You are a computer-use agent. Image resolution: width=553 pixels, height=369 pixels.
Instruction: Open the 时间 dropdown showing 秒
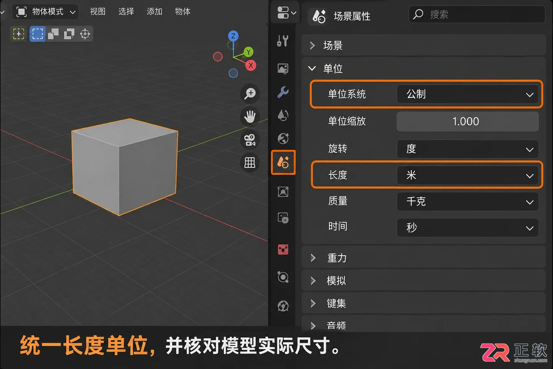[x=467, y=228]
